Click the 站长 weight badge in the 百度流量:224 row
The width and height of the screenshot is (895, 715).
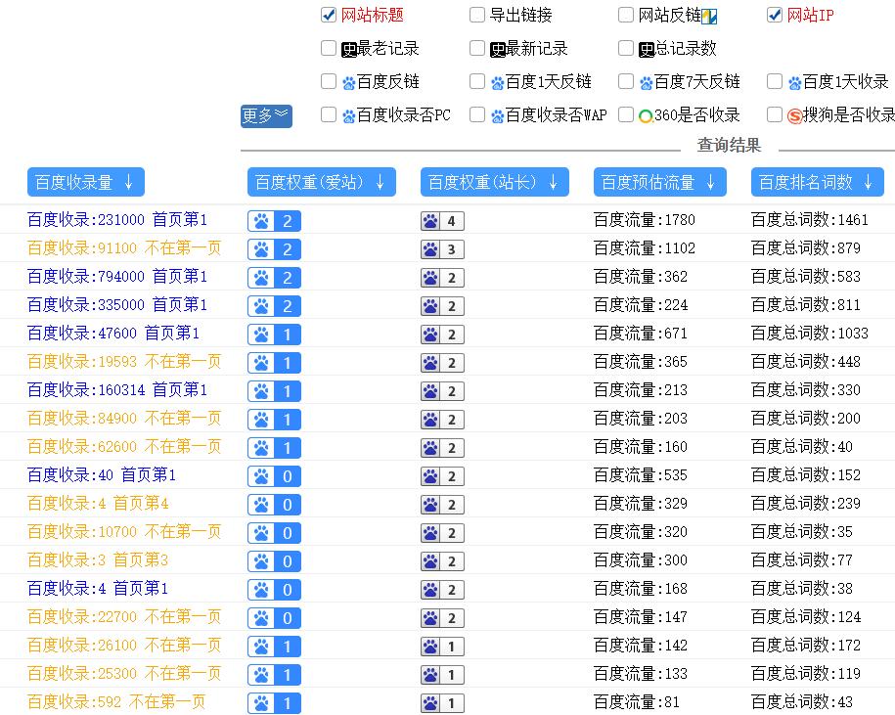442,306
